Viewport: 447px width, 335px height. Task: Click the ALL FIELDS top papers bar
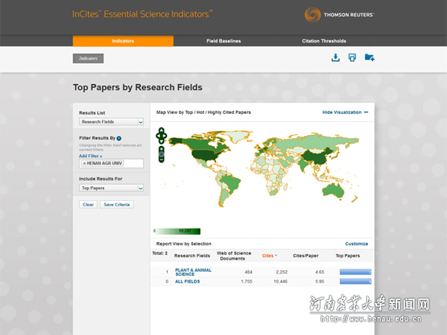click(x=355, y=281)
